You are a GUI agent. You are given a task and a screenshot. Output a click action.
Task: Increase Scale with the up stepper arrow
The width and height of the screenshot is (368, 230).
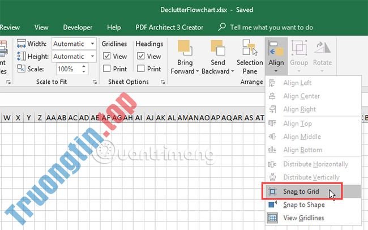[84, 66]
